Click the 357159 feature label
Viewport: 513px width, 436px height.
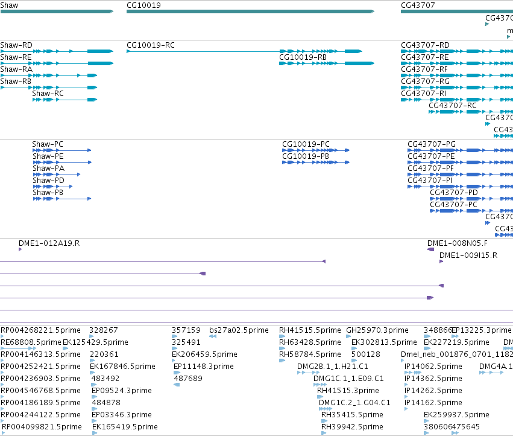point(186,330)
